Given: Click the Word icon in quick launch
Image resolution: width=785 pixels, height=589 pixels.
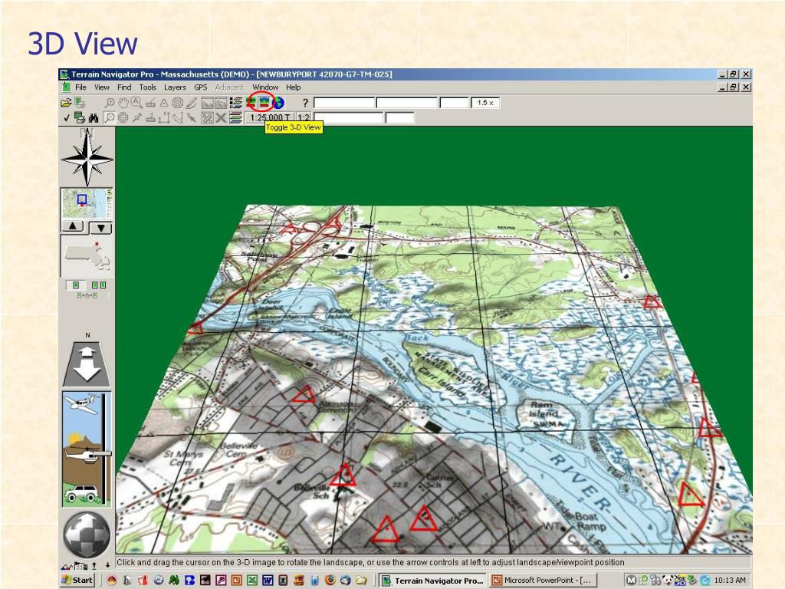Looking at the screenshot, I should pyautogui.click(x=267, y=581).
